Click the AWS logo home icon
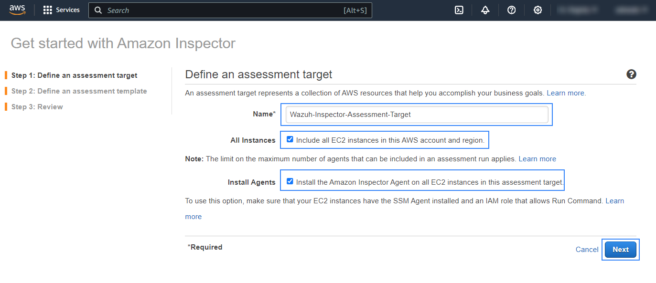 pyautogui.click(x=17, y=10)
